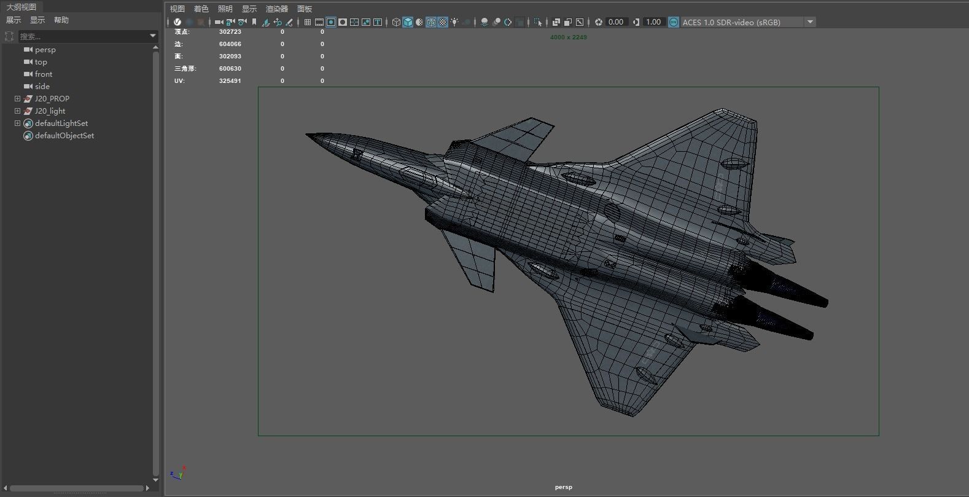Click Use Default Material icon
This screenshot has width=969, height=497.
pos(419,22)
